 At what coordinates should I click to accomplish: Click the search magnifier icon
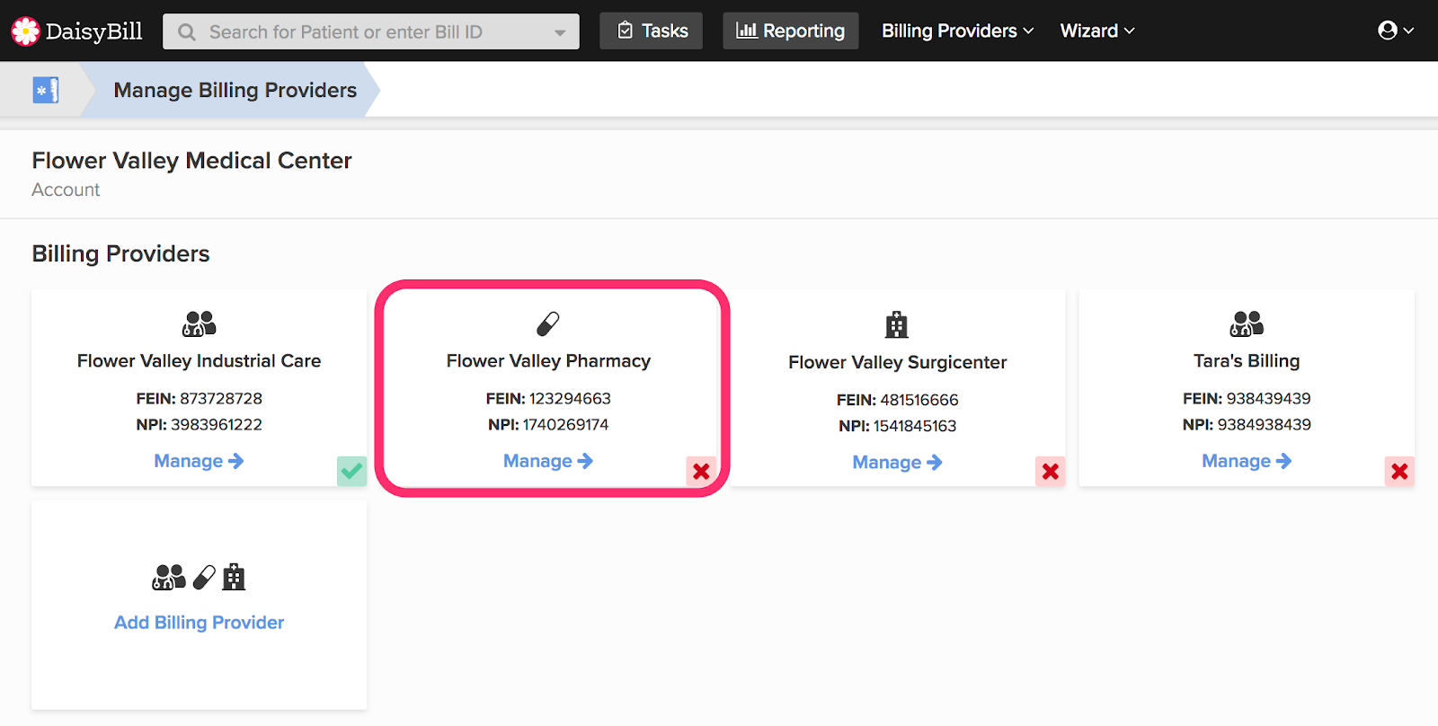pyautogui.click(x=187, y=32)
